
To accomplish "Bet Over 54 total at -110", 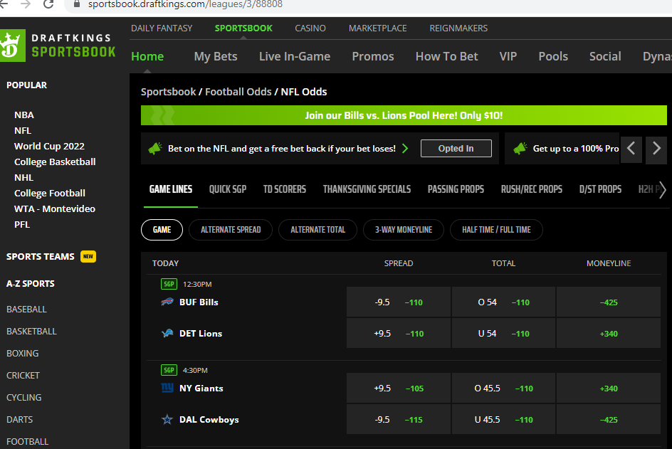I will point(503,302).
